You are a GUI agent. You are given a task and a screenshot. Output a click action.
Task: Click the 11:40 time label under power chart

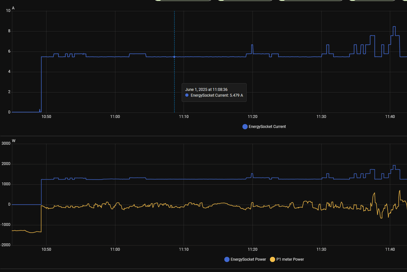pyautogui.click(x=390, y=250)
